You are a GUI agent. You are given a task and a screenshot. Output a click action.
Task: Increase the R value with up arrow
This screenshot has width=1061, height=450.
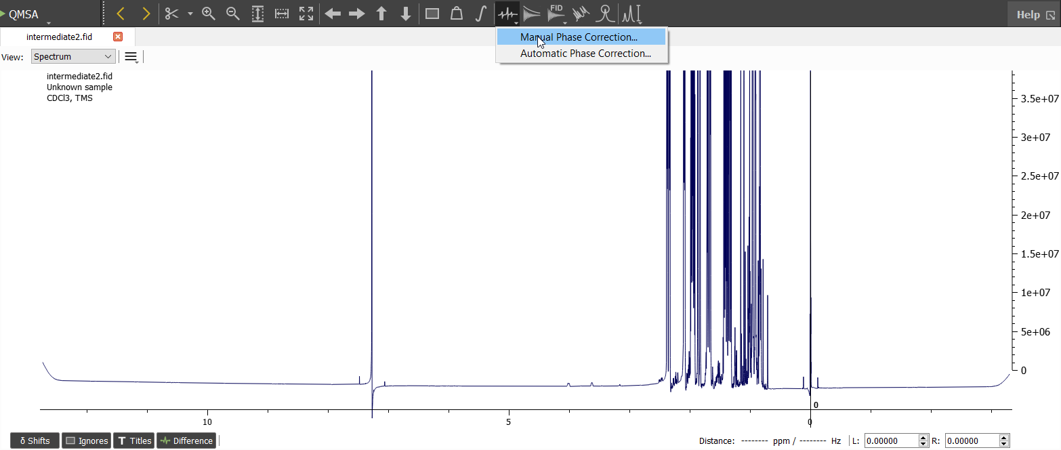click(x=1005, y=438)
